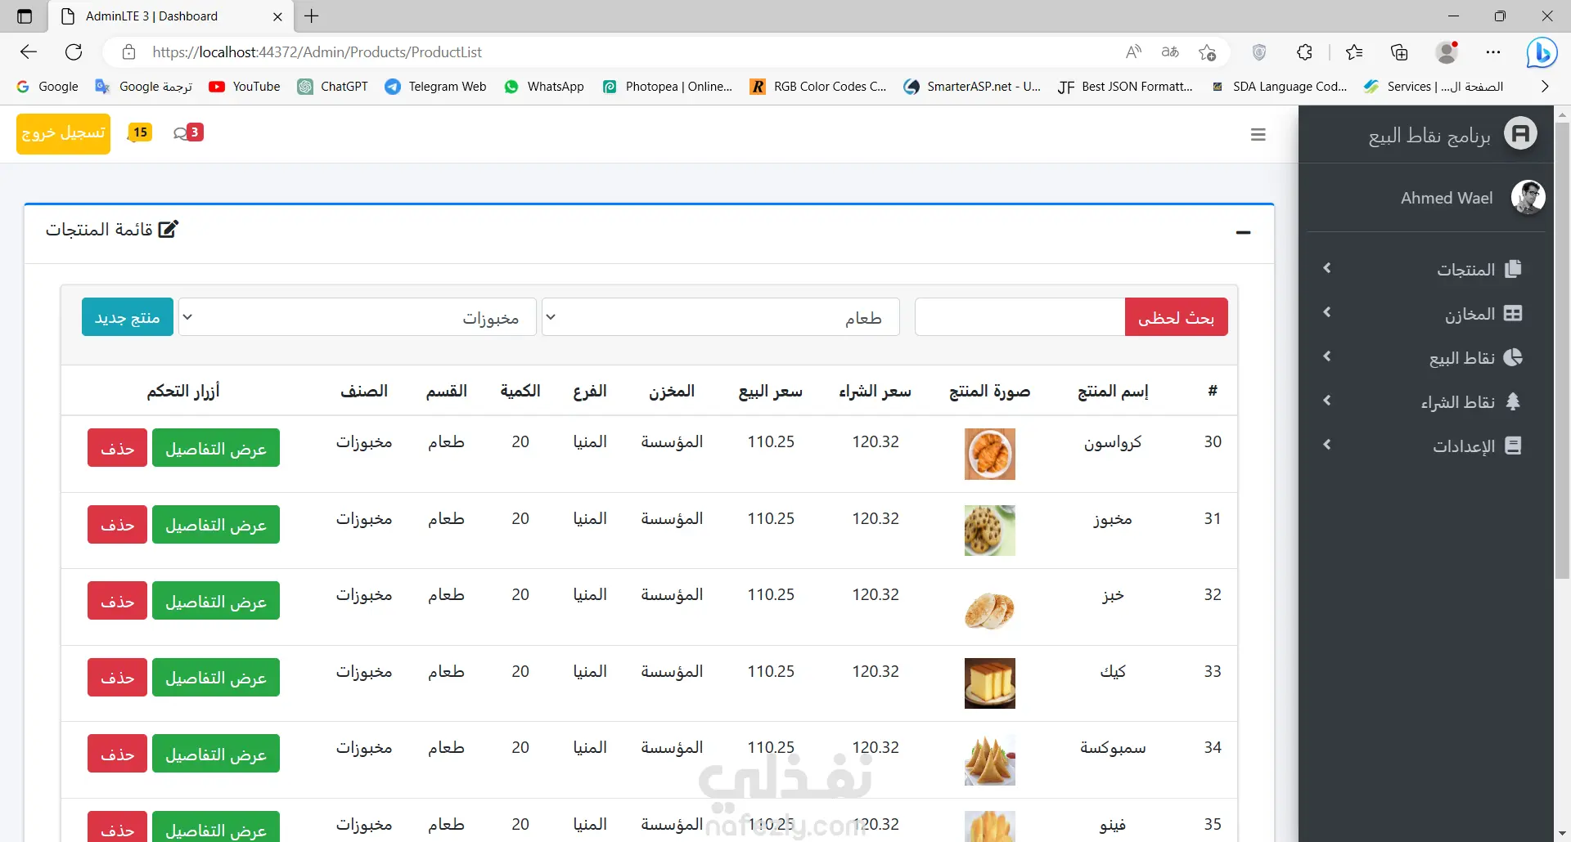Click the كيك product image
1571x842 pixels.
[989, 683]
